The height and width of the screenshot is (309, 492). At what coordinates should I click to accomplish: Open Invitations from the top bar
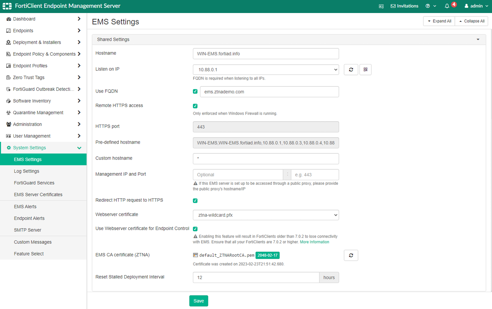[x=404, y=6]
